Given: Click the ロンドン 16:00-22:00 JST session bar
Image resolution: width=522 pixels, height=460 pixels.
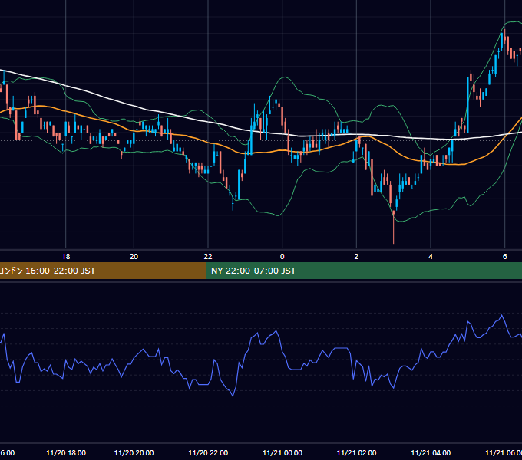Looking at the screenshot, I should point(103,271).
